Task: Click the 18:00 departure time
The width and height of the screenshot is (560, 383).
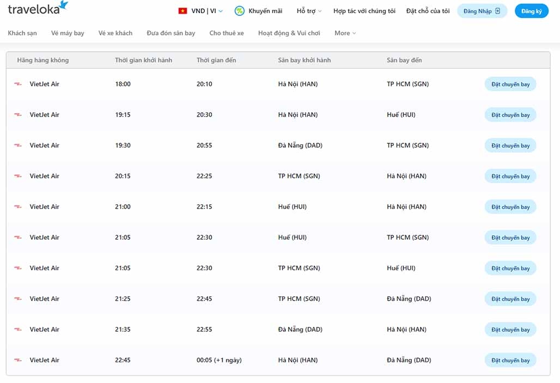Action: 123,84
